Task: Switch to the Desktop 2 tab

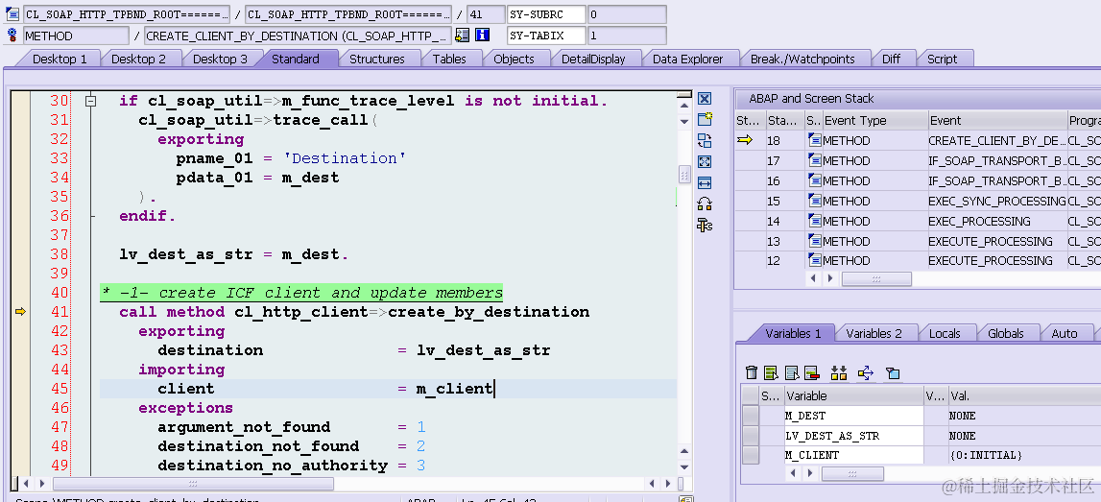Action: tap(138, 59)
